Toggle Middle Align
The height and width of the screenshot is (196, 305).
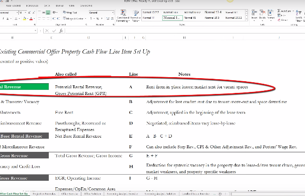pyautogui.click(x=44, y=13)
